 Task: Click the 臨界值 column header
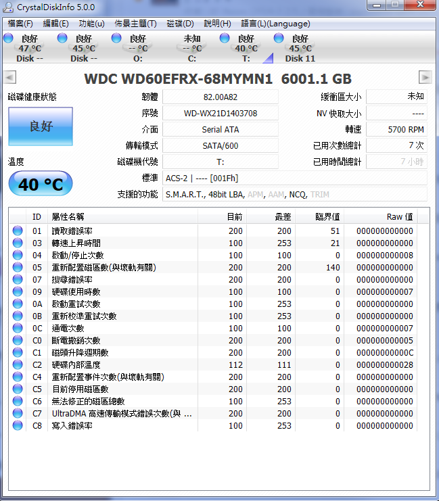[320, 217]
